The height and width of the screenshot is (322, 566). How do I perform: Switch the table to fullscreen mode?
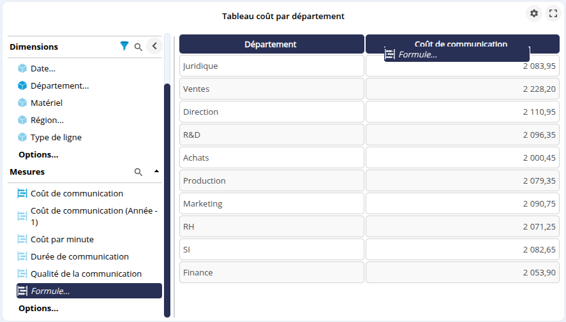553,13
